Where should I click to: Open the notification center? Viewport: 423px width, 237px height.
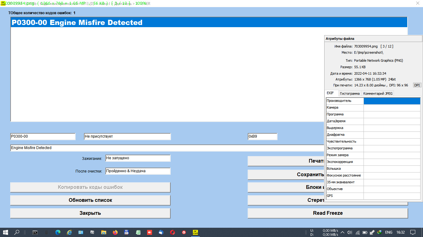tap(413, 232)
